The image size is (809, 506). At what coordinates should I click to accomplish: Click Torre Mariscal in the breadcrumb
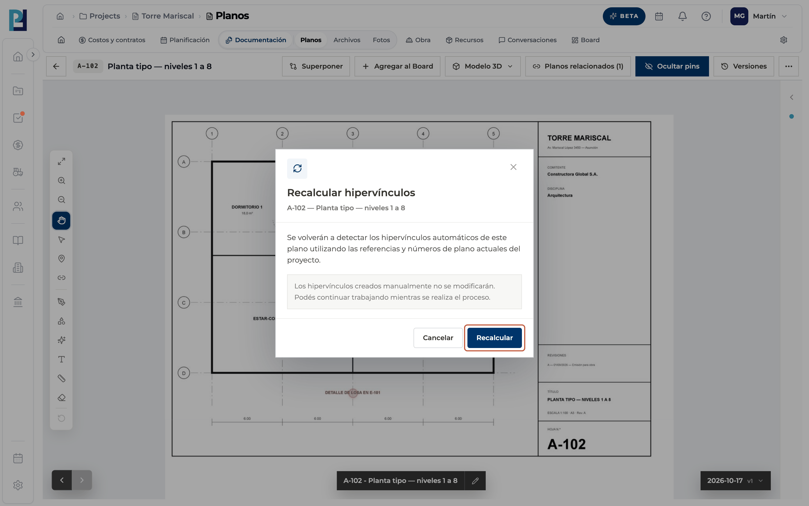(163, 16)
